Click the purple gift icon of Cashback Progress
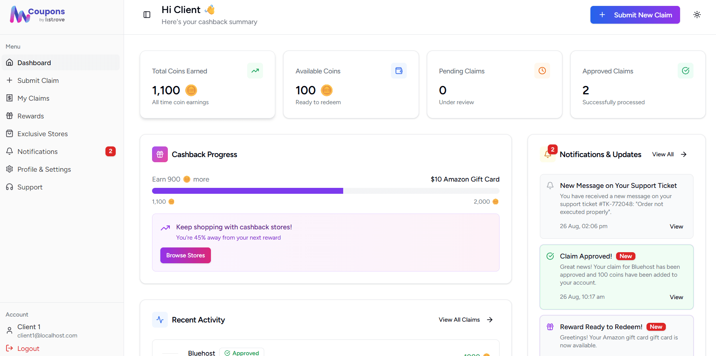Image resolution: width=716 pixels, height=356 pixels. [x=160, y=154]
